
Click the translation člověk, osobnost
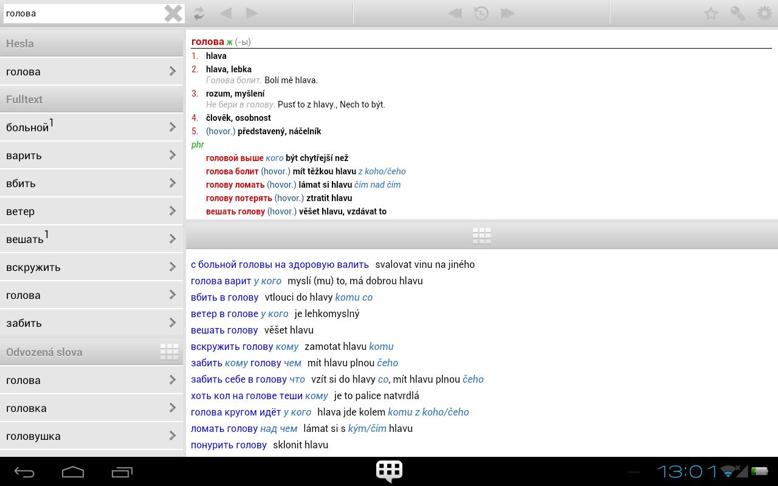[238, 118]
